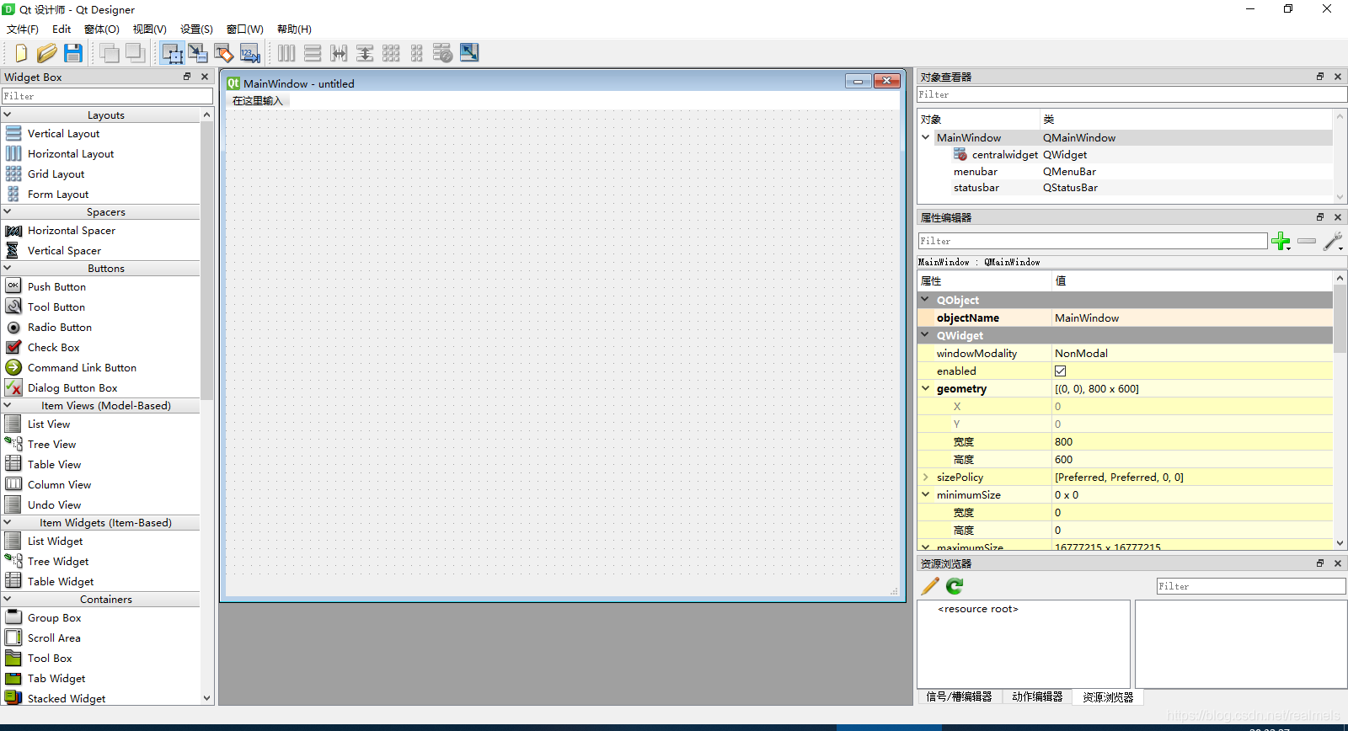Click 在这里输入 in form menu bar
This screenshot has width=1348, height=731.
coord(258,101)
